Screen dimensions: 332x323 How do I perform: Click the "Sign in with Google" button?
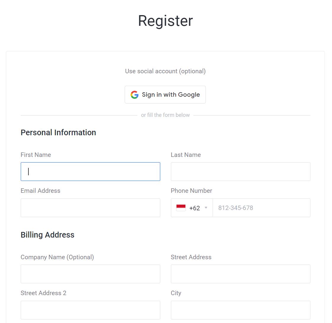pyautogui.click(x=165, y=95)
